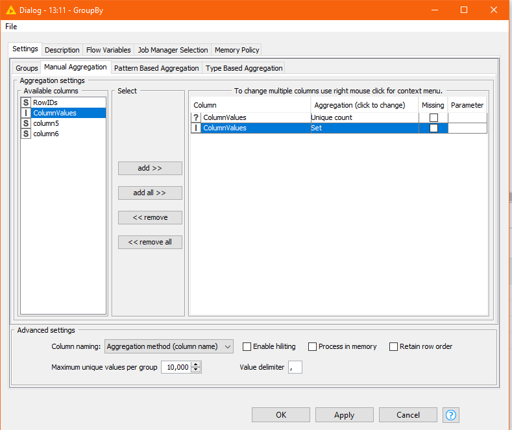Click the Column table header
This screenshot has width=512, height=430.
coord(250,105)
